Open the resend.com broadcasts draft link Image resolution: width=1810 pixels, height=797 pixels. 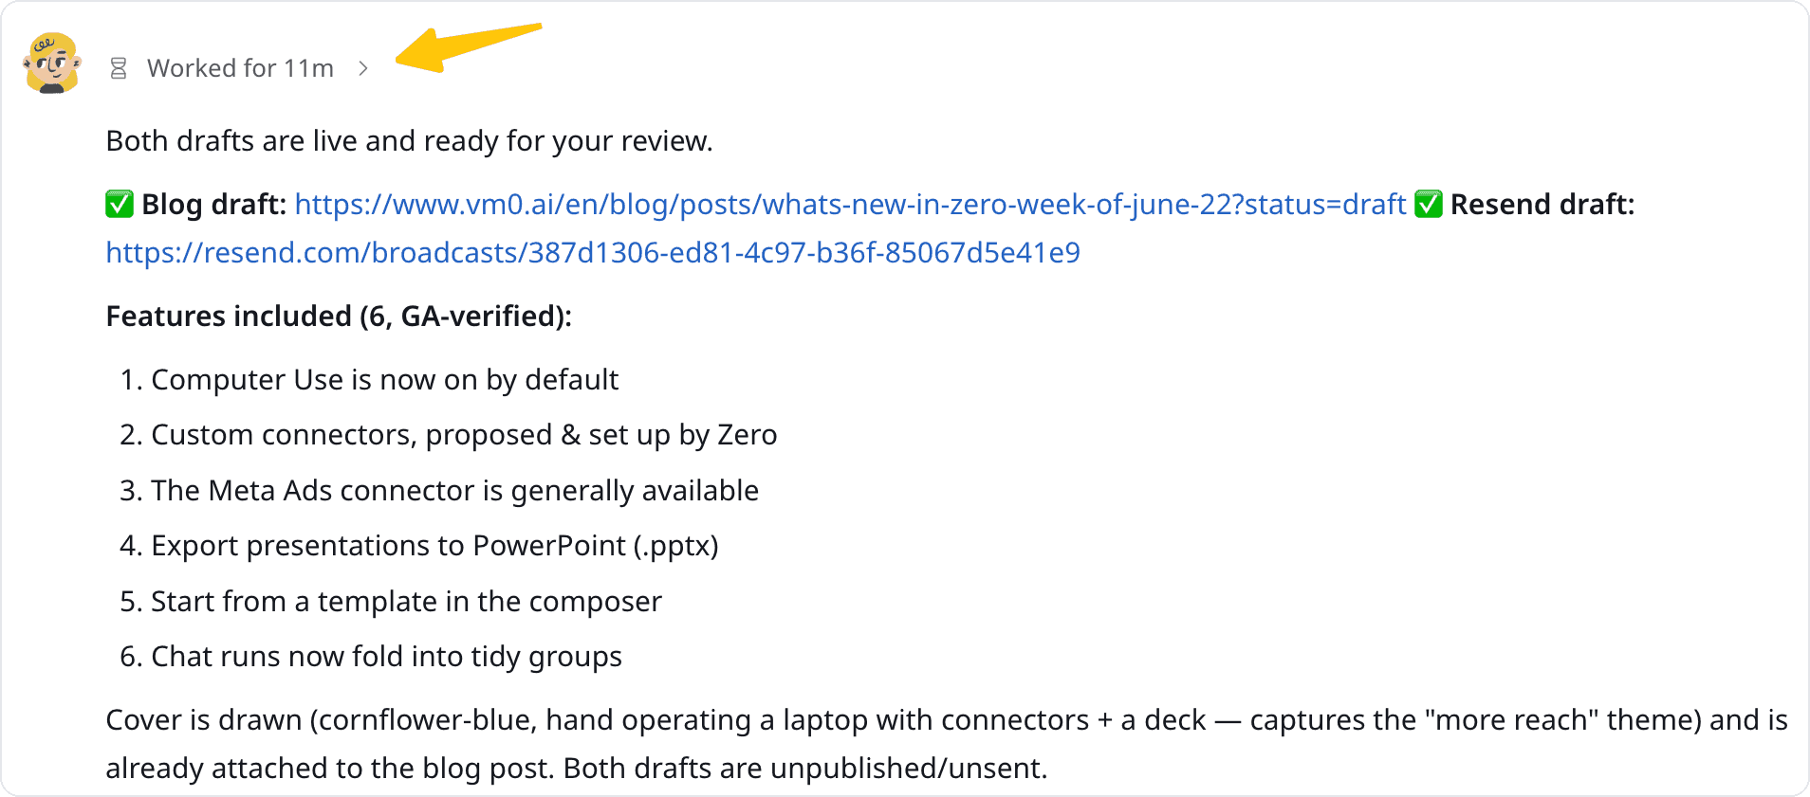click(593, 252)
